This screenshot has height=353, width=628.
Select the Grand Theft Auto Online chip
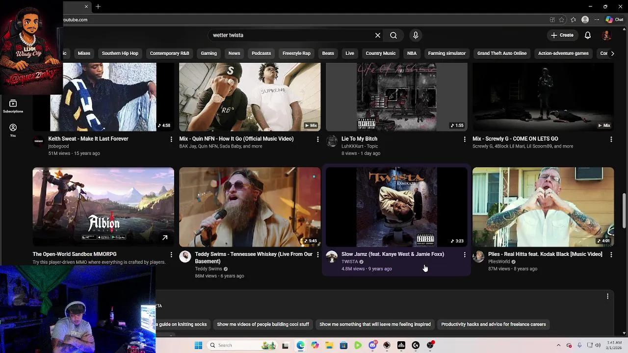click(502, 53)
